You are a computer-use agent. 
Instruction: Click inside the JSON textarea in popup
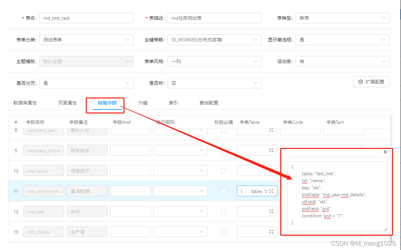pyautogui.click(x=337, y=196)
